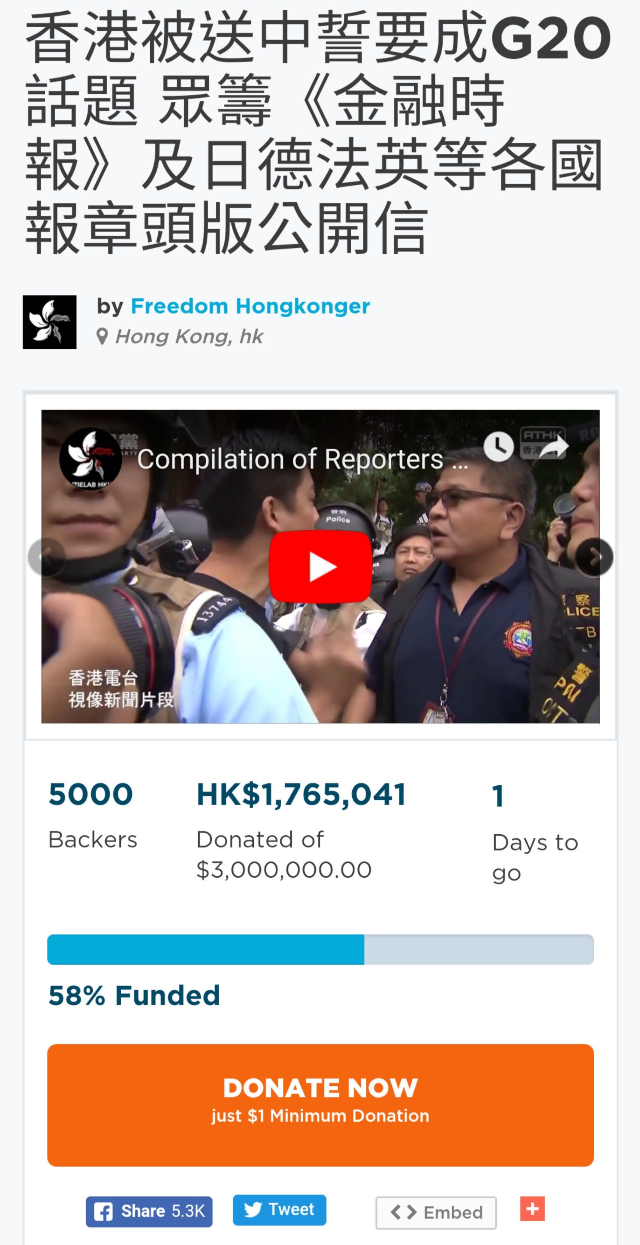Open the YouTube channel avatar logo

[90, 458]
